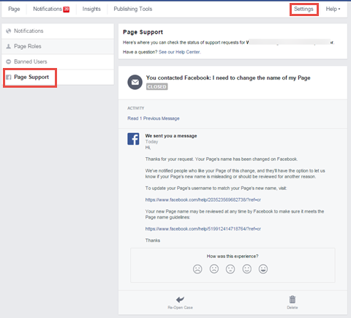Go to Publishing Tools tab
This screenshot has width=351, height=318.
click(133, 9)
